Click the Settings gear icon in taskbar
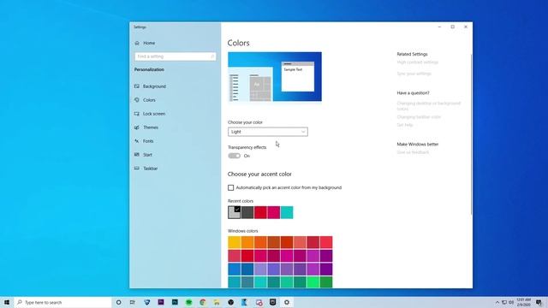This screenshot has height=308, width=548. 287,302
